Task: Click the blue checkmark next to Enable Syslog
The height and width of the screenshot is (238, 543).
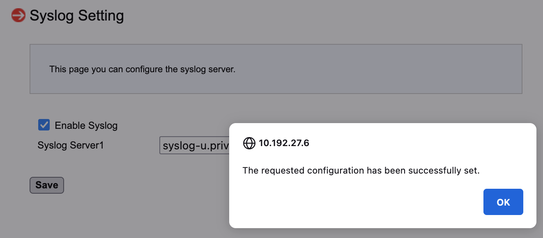Action: (x=44, y=125)
